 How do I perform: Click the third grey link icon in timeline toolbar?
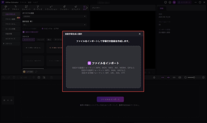click(174, 77)
